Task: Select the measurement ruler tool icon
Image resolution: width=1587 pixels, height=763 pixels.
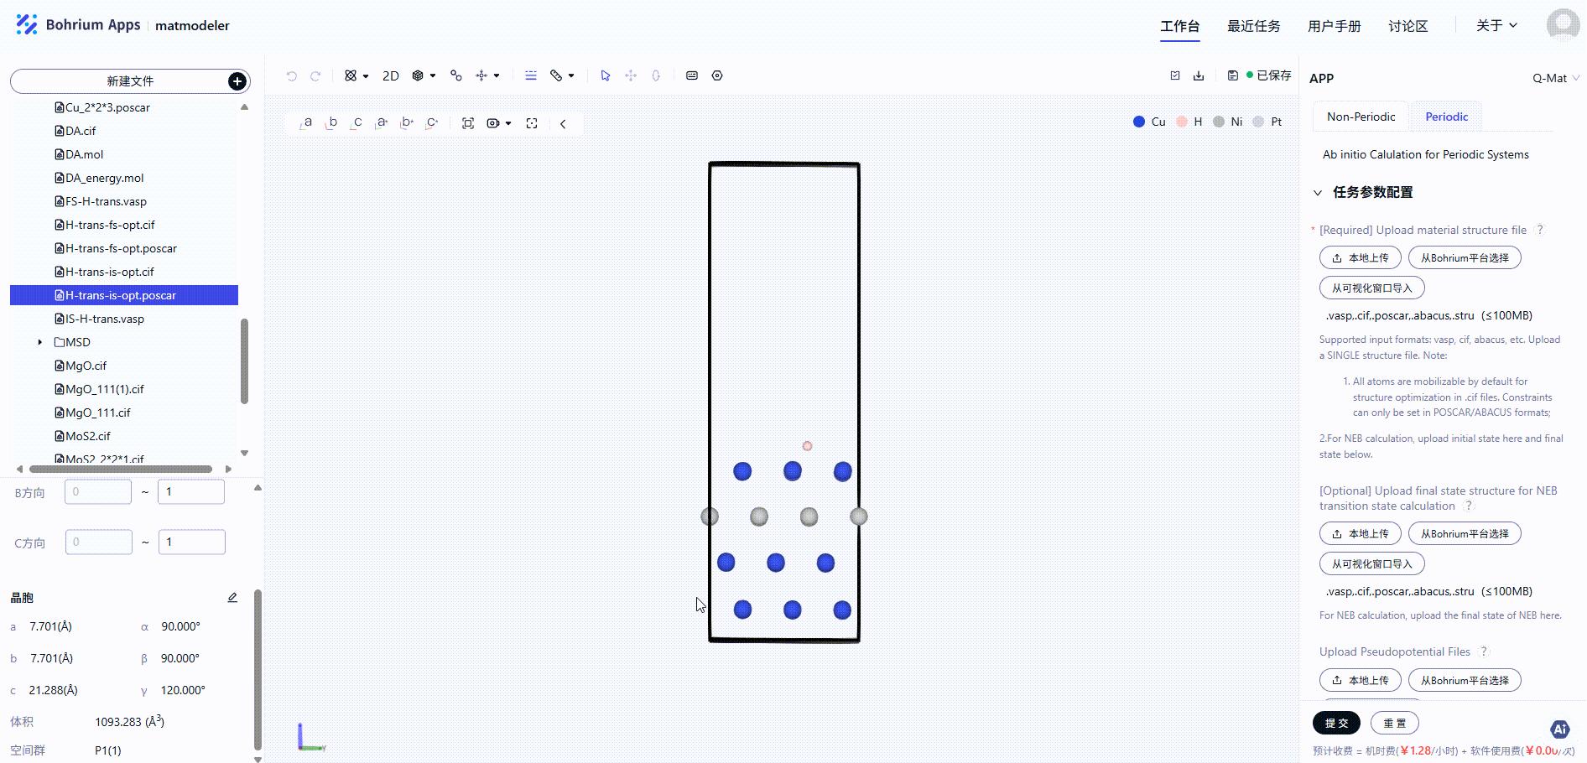Action: (556, 75)
